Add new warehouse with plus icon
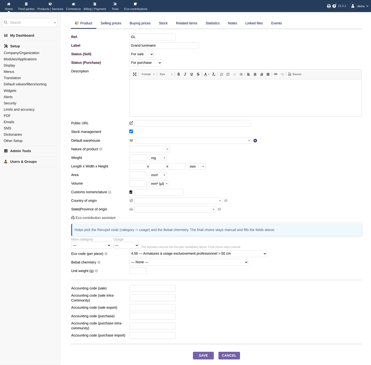The height and width of the screenshot is (365, 371). [255, 141]
